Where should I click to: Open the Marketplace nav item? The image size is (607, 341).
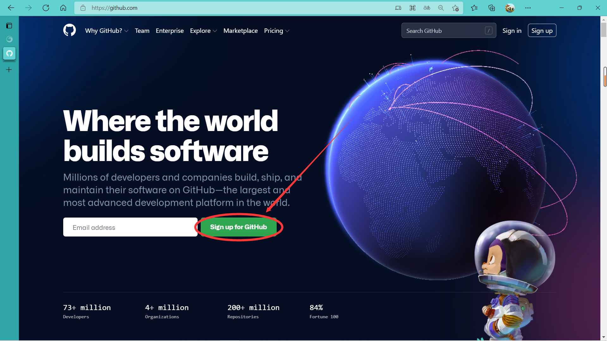[x=241, y=31]
